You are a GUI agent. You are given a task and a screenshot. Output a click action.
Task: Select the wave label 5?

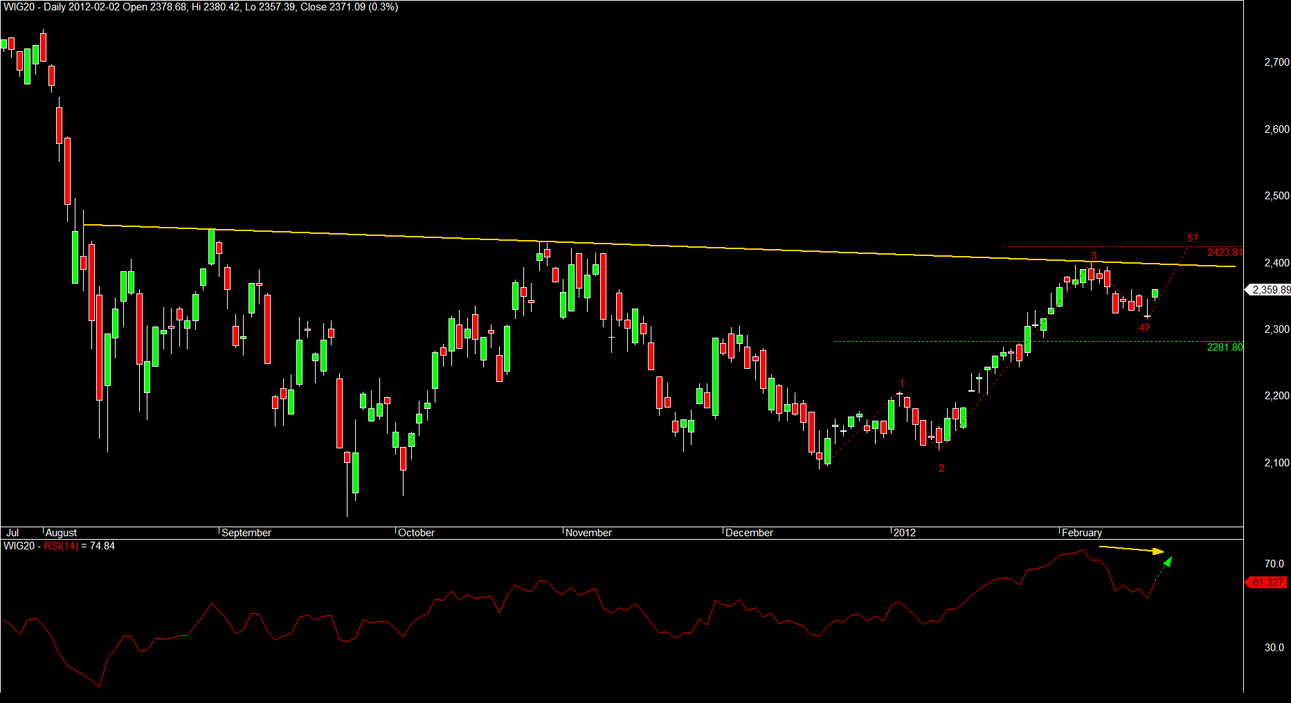[x=1193, y=239]
